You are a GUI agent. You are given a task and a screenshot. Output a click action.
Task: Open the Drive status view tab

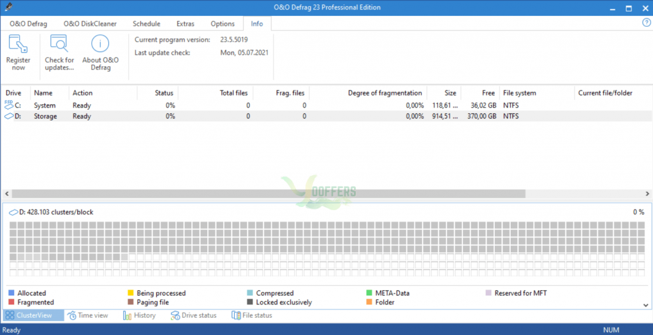point(194,315)
